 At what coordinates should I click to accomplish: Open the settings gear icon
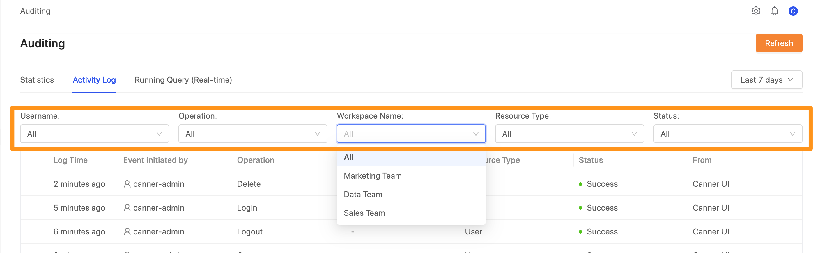pyautogui.click(x=756, y=11)
